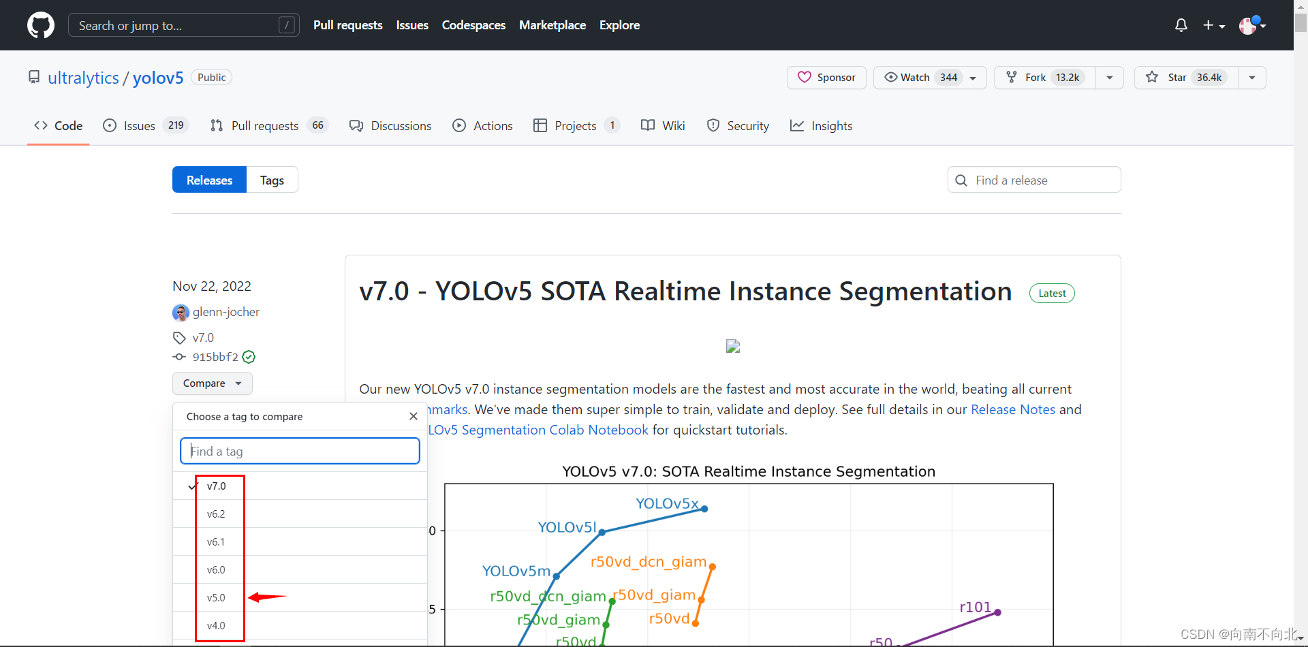The height and width of the screenshot is (647, 1308).
Task: Open glenn-jocher's profile link
Action: coord(225,312)
